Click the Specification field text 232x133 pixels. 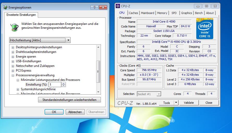tap(176, 42)
